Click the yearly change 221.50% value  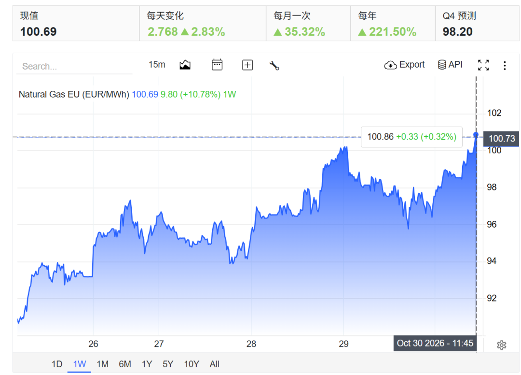[x=392, y=31]
